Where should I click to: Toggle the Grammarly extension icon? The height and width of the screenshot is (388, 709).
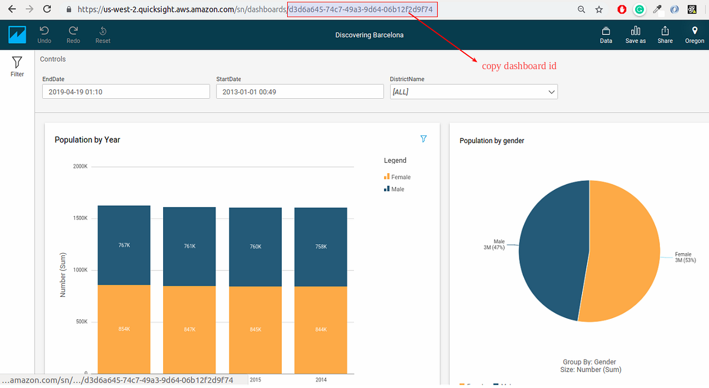click(639, 9)
